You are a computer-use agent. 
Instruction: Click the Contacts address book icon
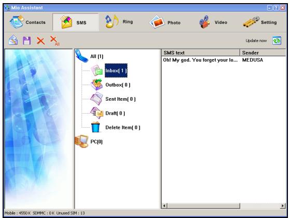click(17, 22)
